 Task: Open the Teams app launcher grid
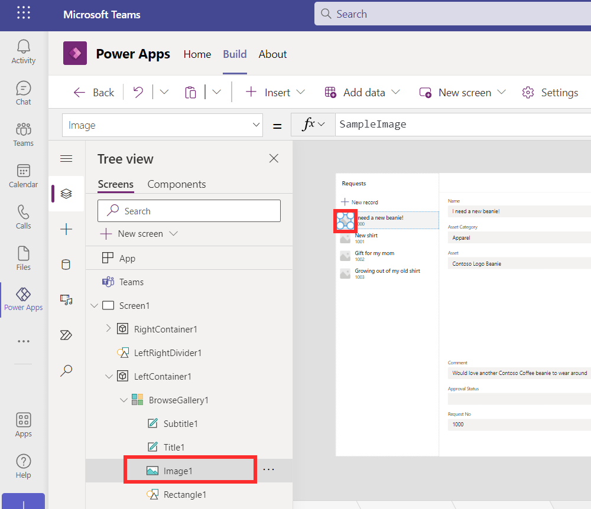pos(24,13)
